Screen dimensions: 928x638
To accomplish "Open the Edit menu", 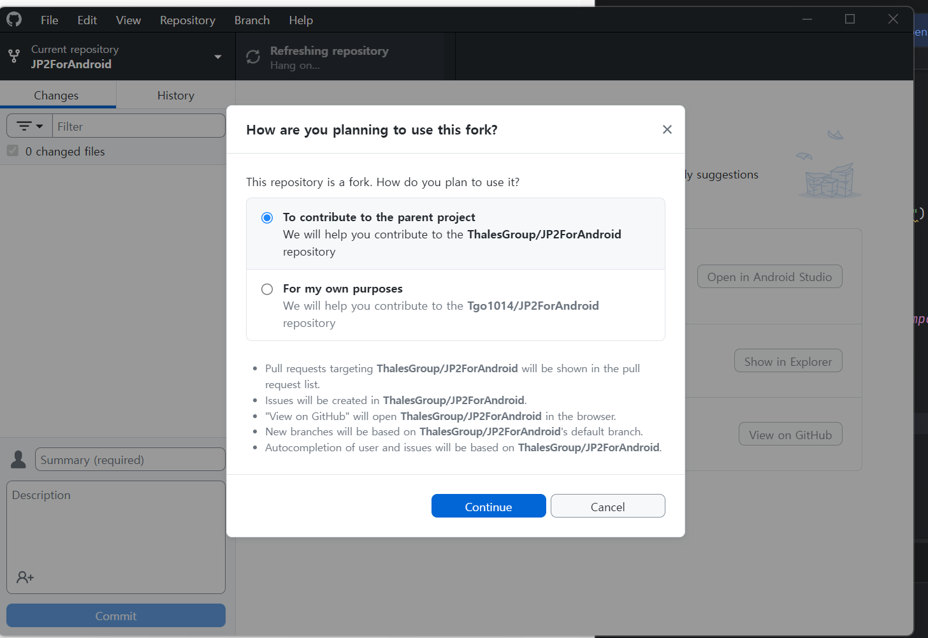I will (87, 20).
